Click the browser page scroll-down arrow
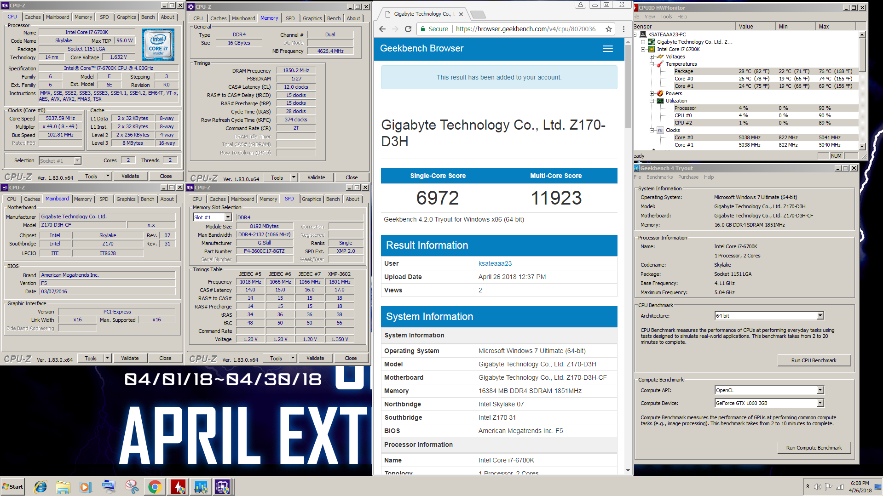 point(628,470)
